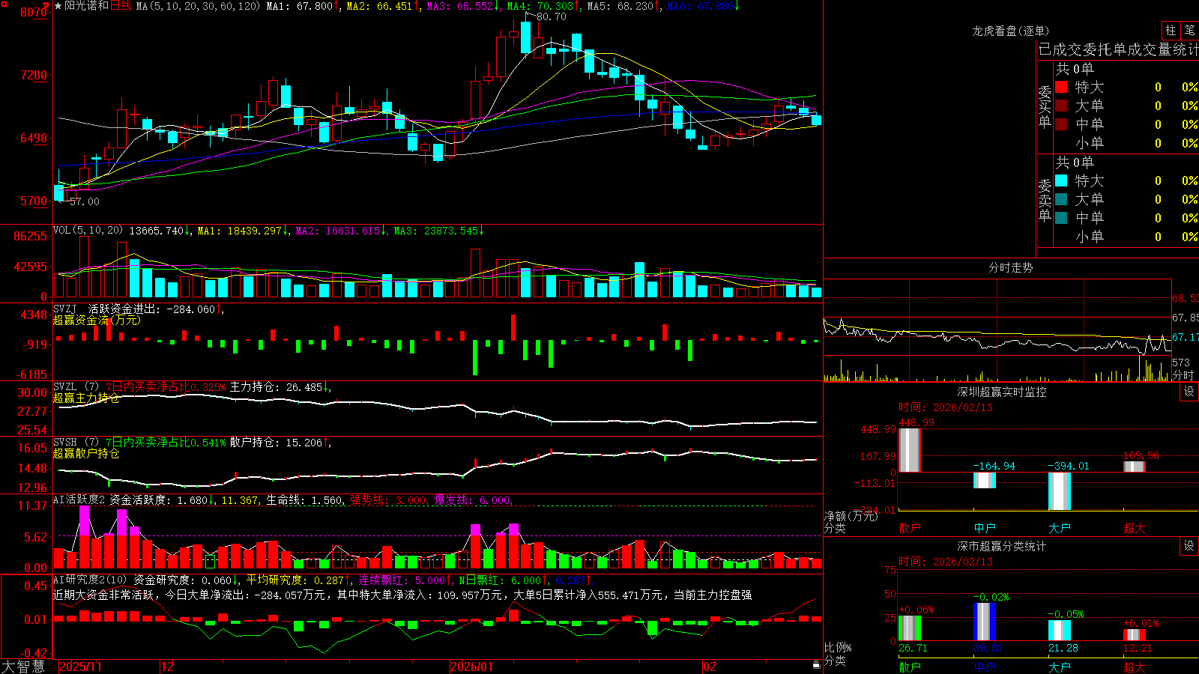Click the green 散户 label under 分类统计 chart
This screenshot has height=674, width=1199.
point(909,667)
